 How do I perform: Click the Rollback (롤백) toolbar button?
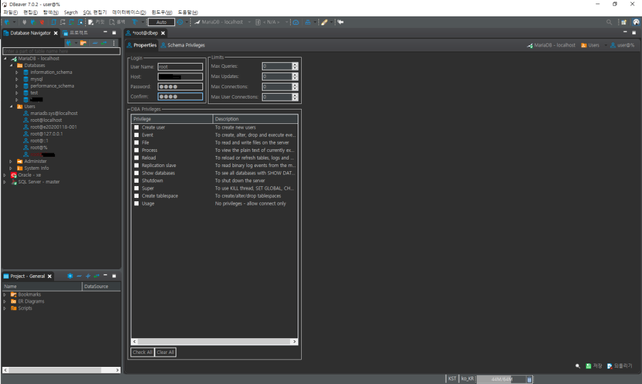pos(117,22)
